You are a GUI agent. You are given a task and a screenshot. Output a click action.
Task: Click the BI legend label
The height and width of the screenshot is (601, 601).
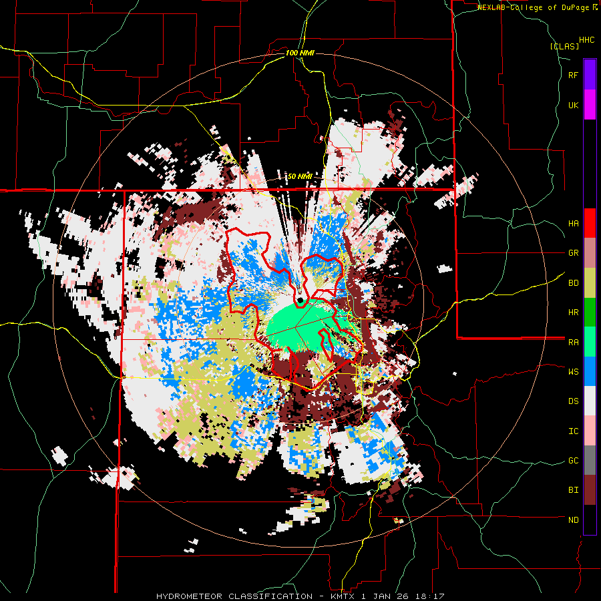point(573,490)
